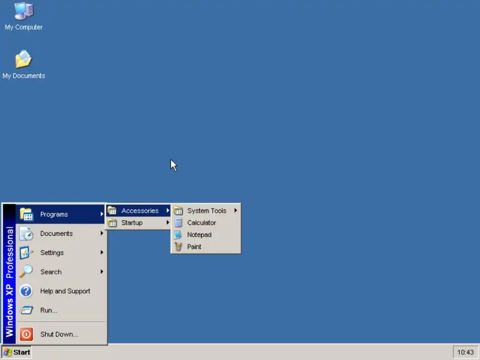Click the red Shut Down power icon
480x360 pixels.
(x=26, y=334)
